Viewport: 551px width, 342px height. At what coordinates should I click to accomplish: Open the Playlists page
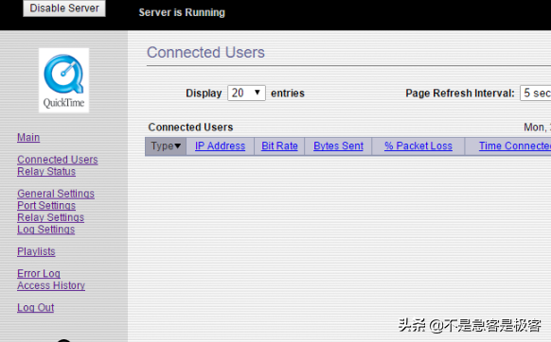point(36,251)
